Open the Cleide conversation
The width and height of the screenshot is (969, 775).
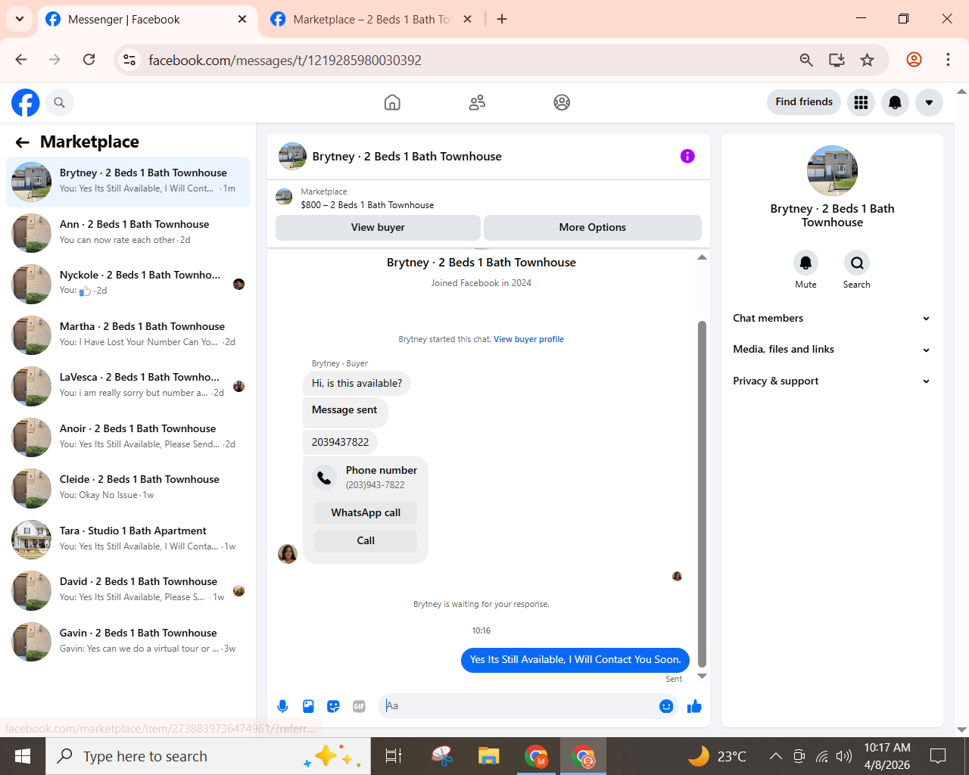click(128, 487)
